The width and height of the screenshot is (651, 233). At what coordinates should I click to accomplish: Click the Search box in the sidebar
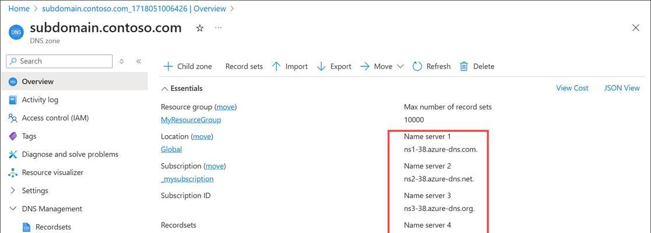pyautogui.click(x=59, y=61)
